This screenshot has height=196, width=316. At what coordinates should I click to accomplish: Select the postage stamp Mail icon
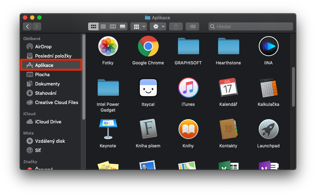click(x=148, y=165)
